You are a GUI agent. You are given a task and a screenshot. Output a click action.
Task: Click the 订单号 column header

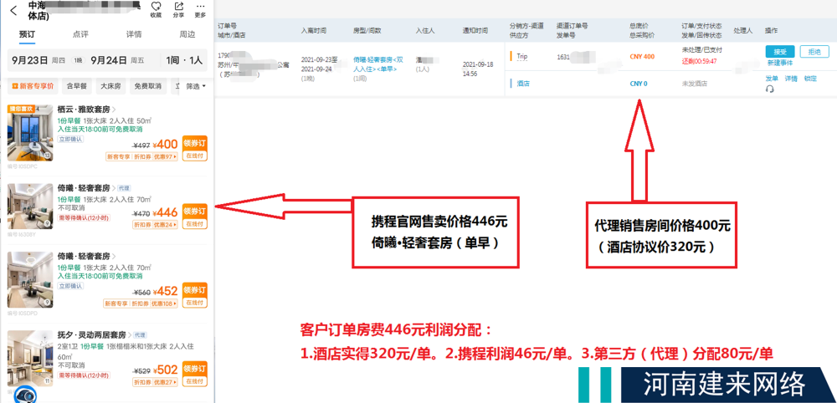pyautogui.click(x=228, y=26)
